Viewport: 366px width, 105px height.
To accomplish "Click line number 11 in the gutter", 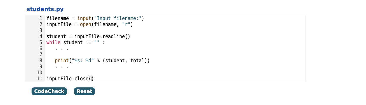I will pos(39,79).
